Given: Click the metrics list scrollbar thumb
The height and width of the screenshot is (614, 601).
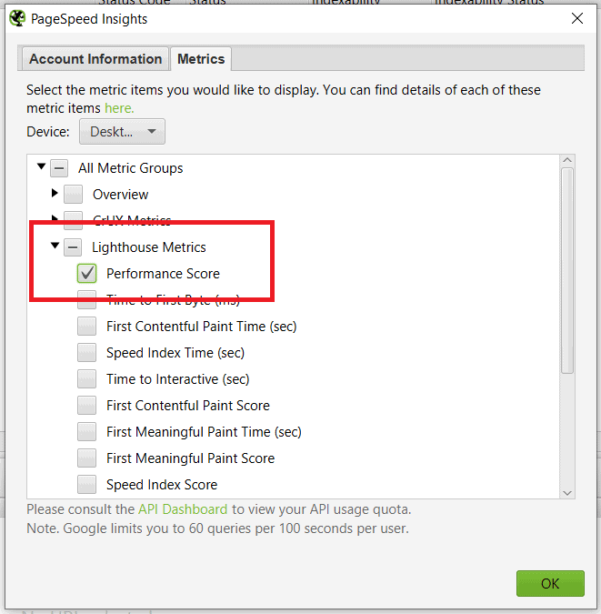Looking at the screenshot, I should [567, 270].
